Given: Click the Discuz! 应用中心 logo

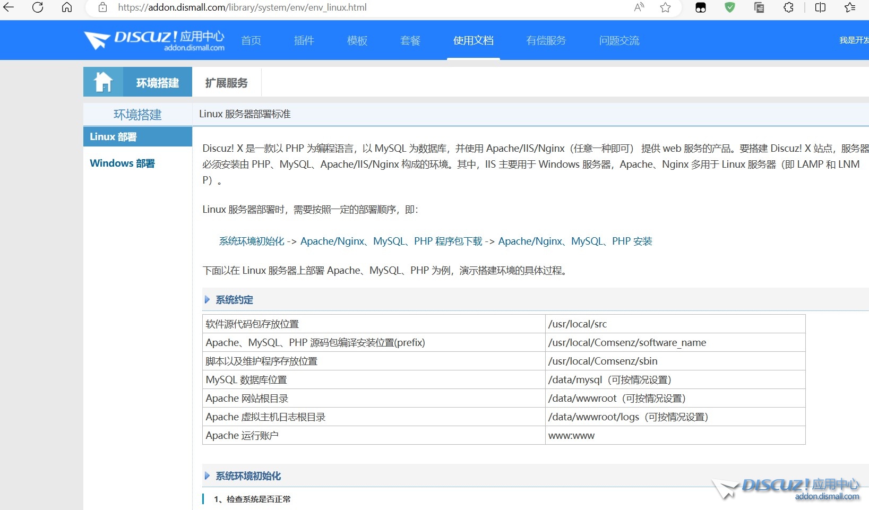Looking at the screenshot, I should 154,40.
